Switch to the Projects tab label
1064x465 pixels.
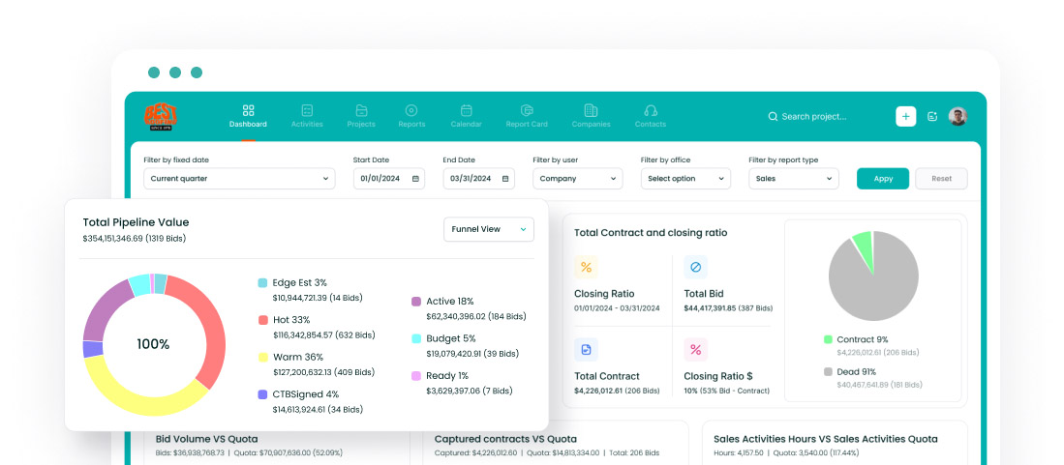(x=361, y=124)
